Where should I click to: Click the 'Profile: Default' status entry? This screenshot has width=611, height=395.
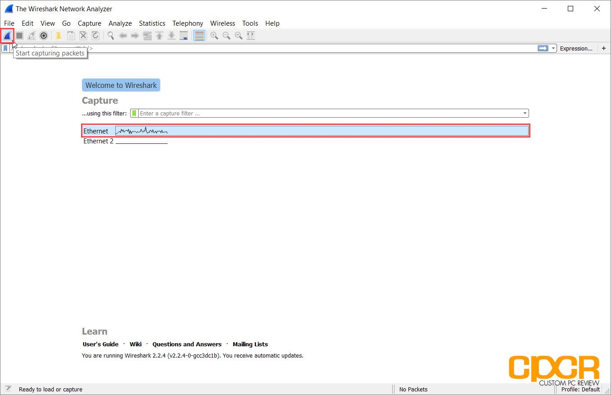(x=580, y=389)
